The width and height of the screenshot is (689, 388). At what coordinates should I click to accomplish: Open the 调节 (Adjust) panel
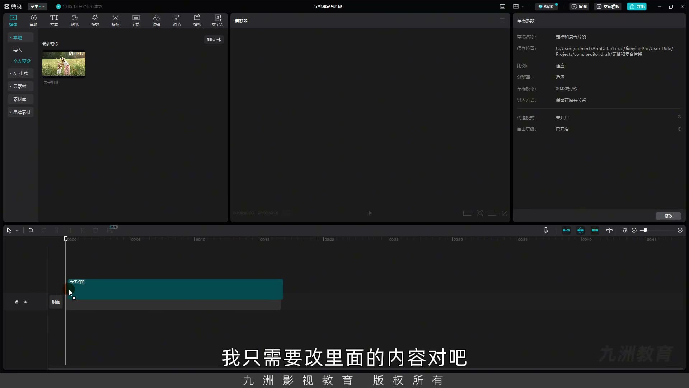(177, 20)
